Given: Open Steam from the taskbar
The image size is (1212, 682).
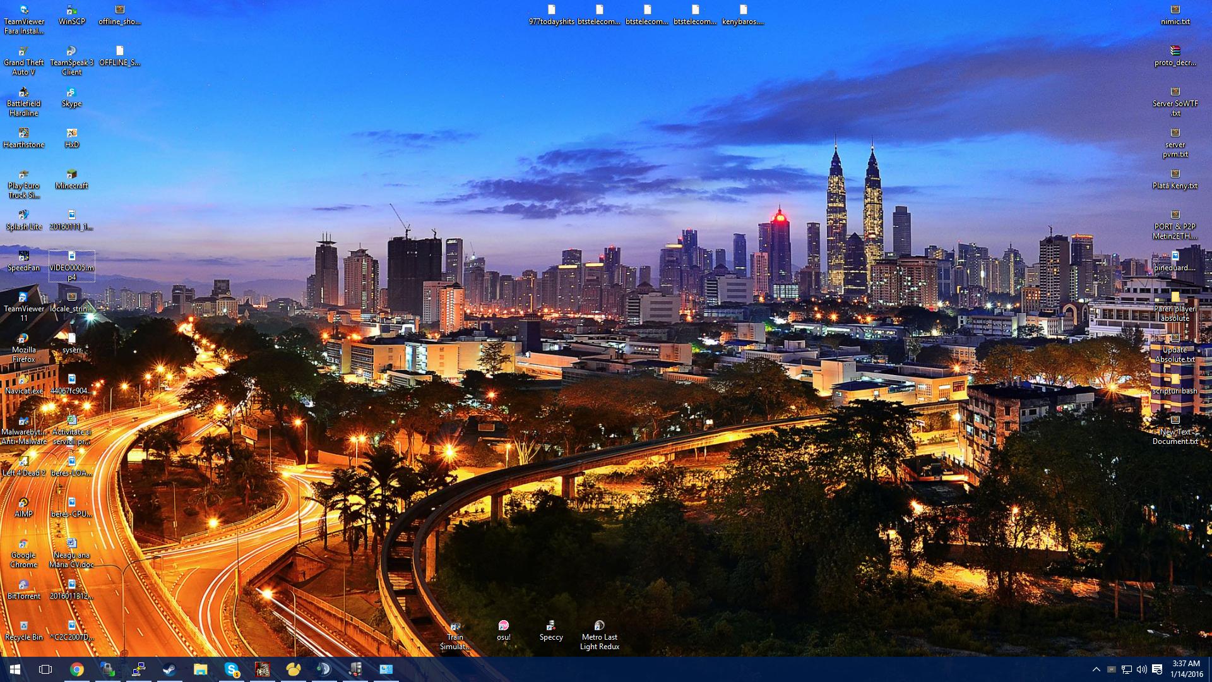Looking at the screenshot, I should pyautogui.click(x=169, y=669).
